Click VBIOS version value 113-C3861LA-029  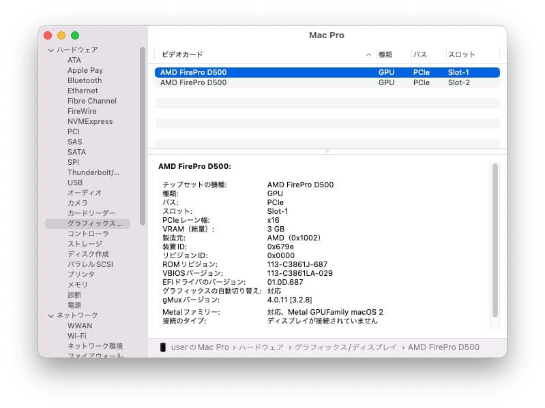[x=299, y=273]
